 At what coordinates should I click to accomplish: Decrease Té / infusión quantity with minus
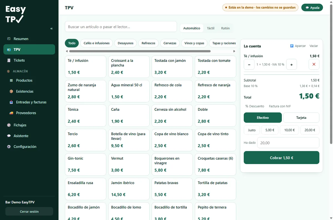(x=249, y=64)
